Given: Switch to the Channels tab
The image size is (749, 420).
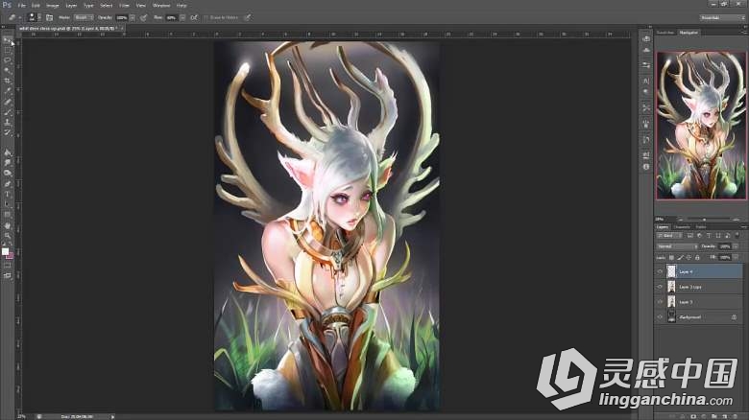Looking at the screenshot, I should [x=682, y=227].
